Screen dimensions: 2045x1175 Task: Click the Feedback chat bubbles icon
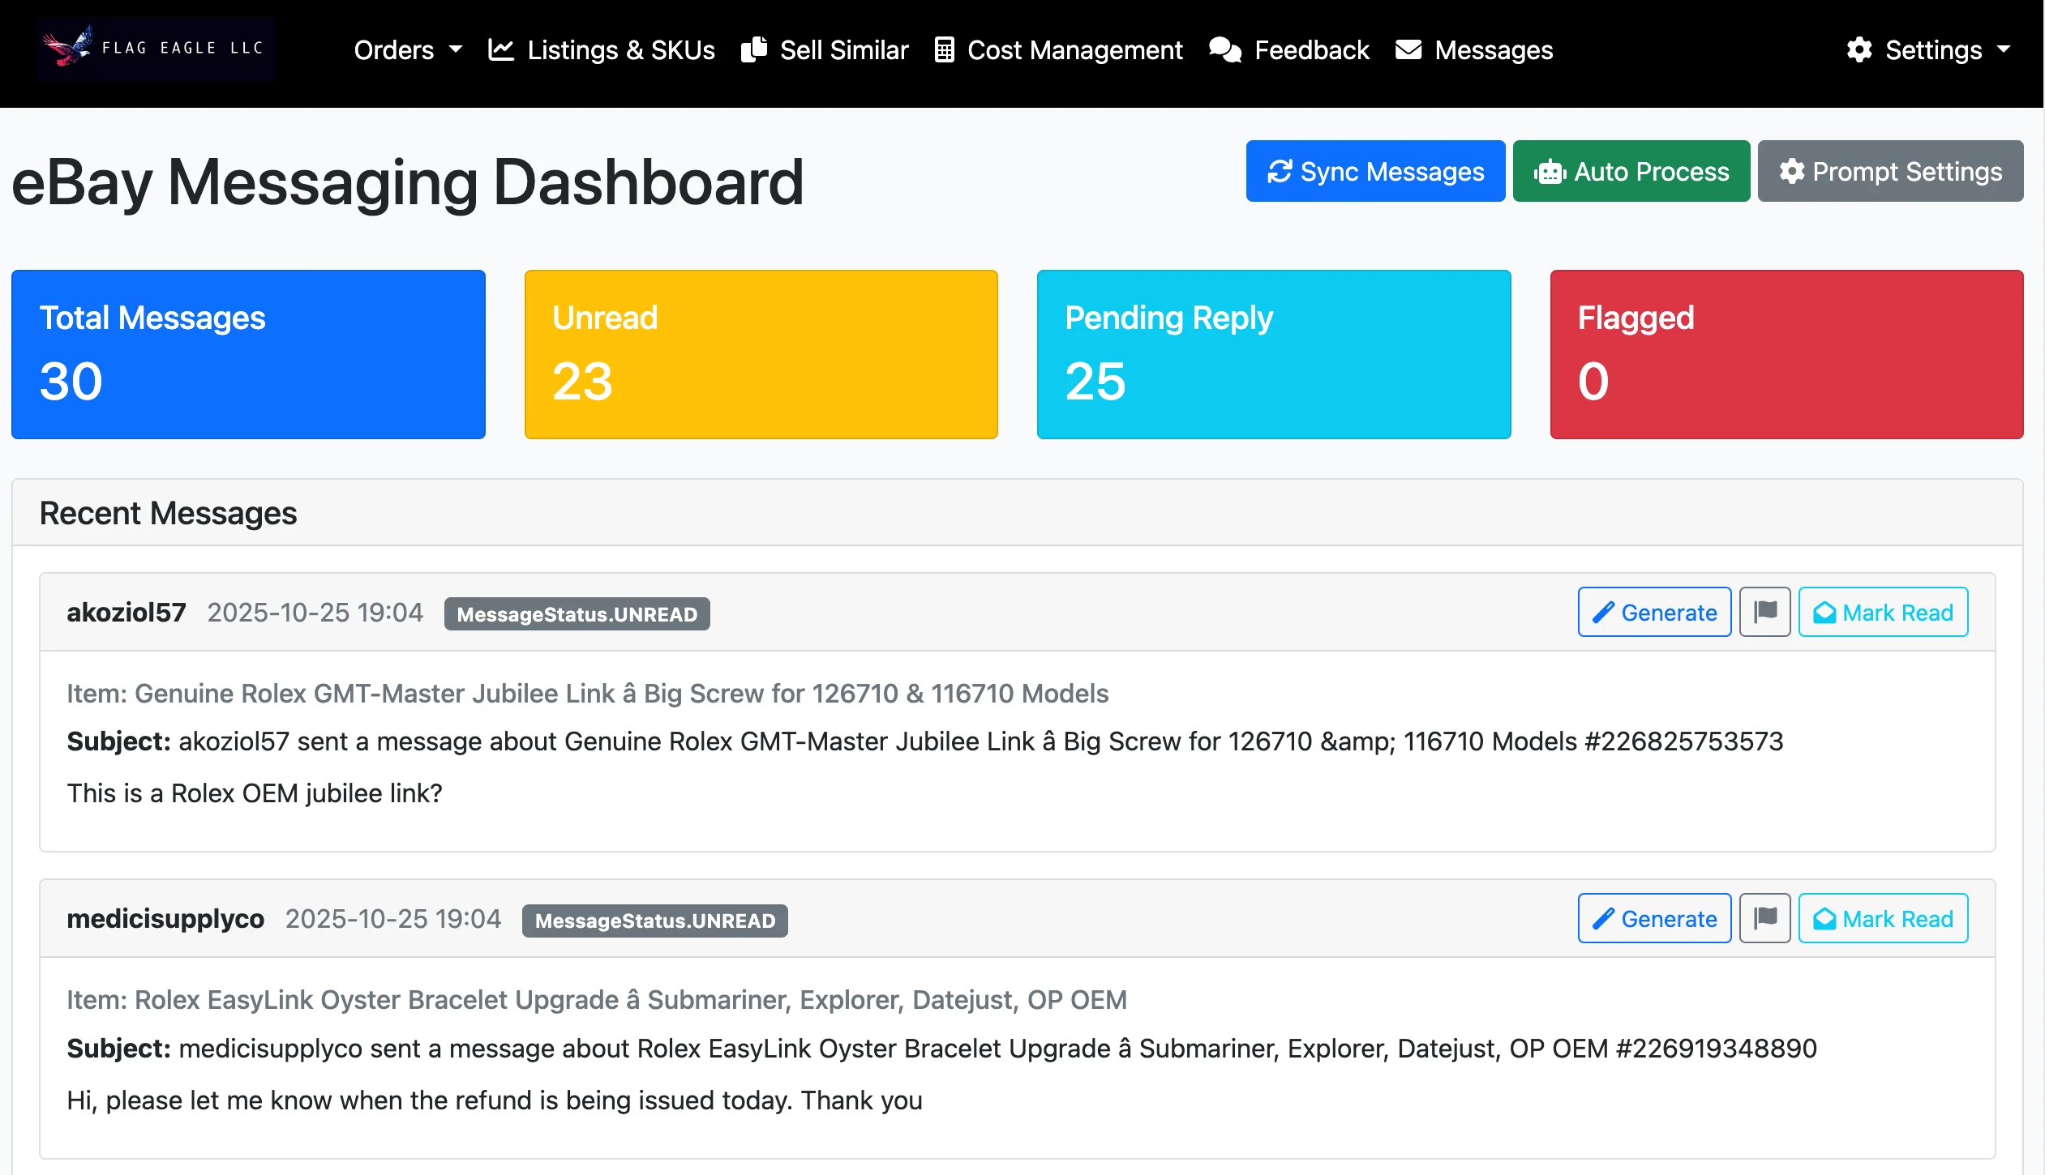click(x=1224, y=50)
